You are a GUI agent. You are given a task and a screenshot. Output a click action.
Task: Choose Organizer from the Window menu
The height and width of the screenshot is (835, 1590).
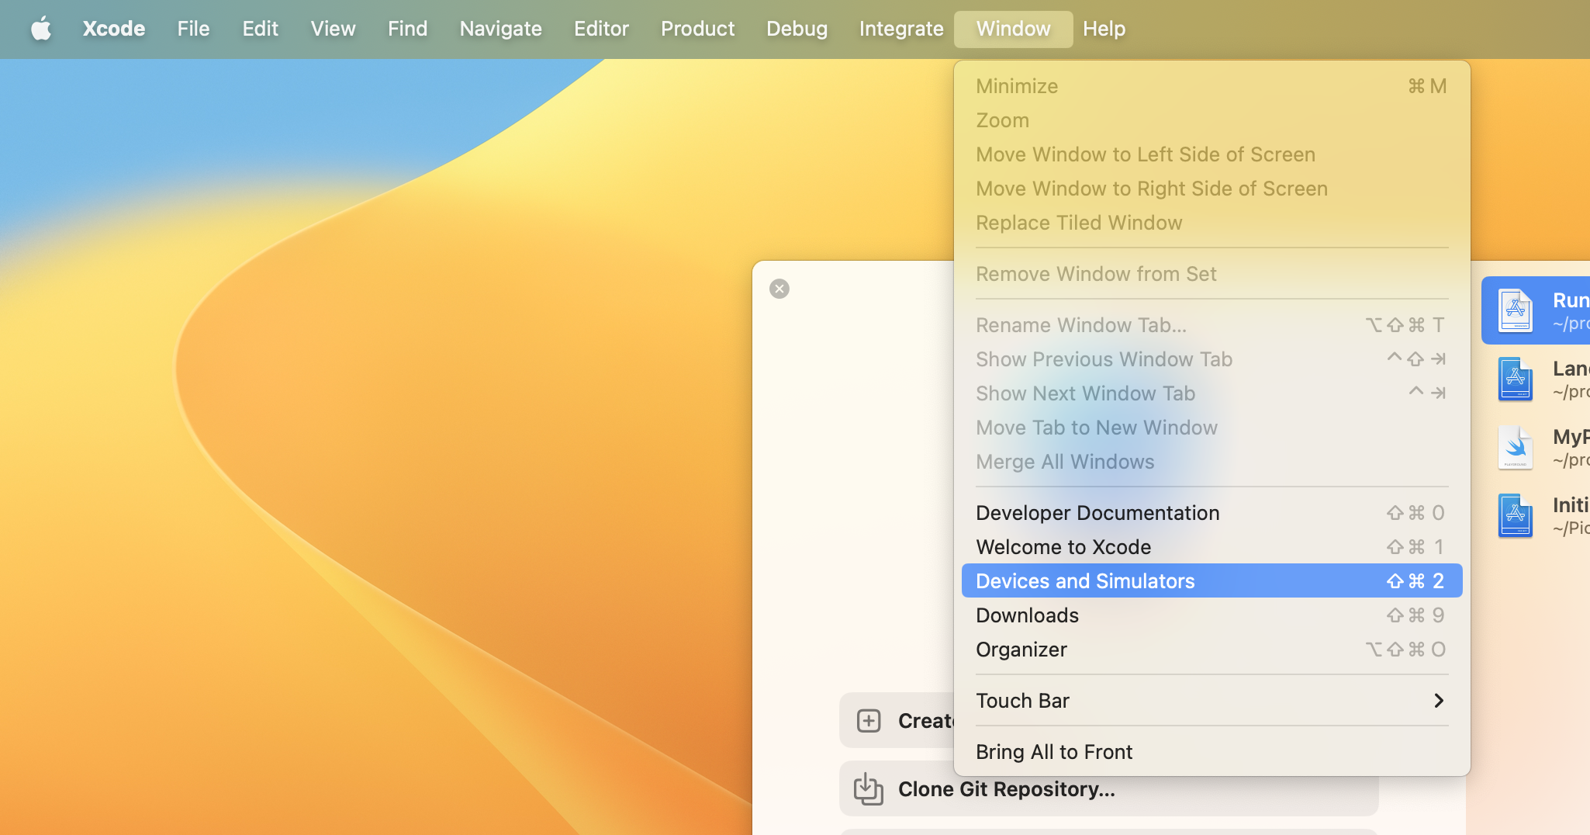(1021, 650)
